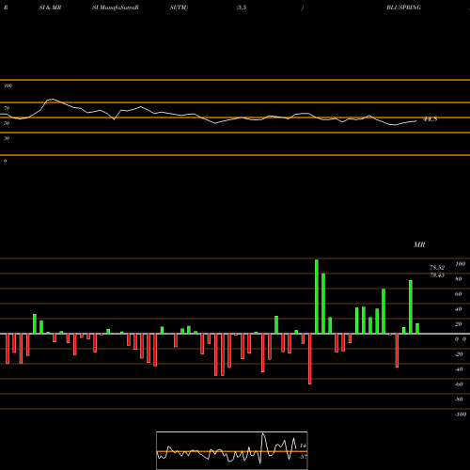Click the MR axis label 60
Viewport: 470px width, 470px height.
click(x=459, y=294)
